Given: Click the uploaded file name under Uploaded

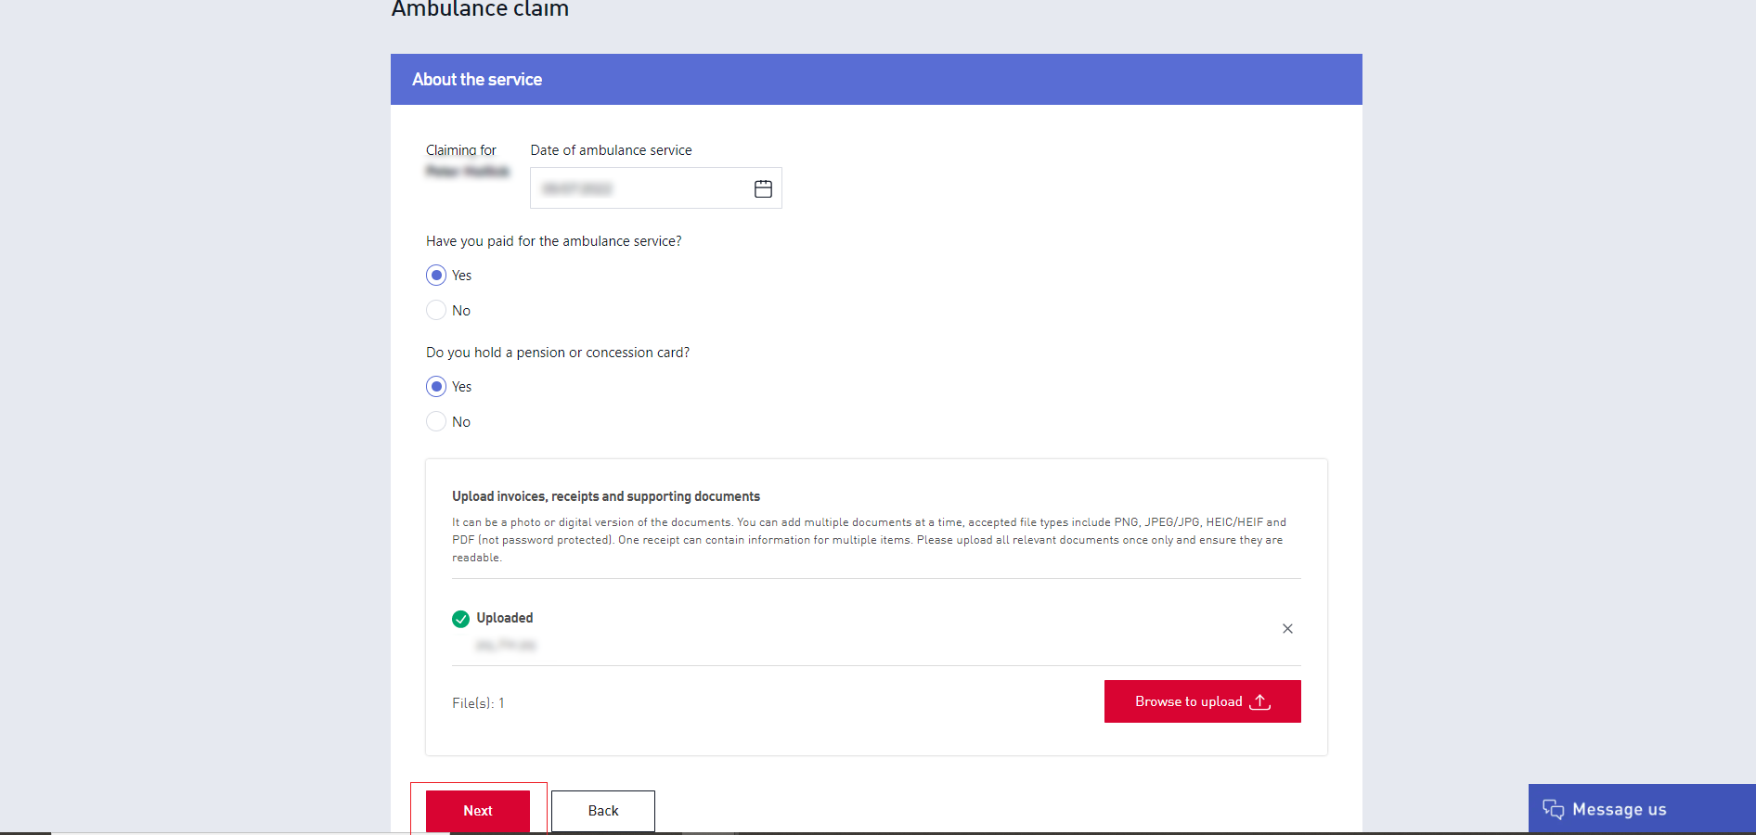Looking at the screenshot, I should [x=506, y=645].
